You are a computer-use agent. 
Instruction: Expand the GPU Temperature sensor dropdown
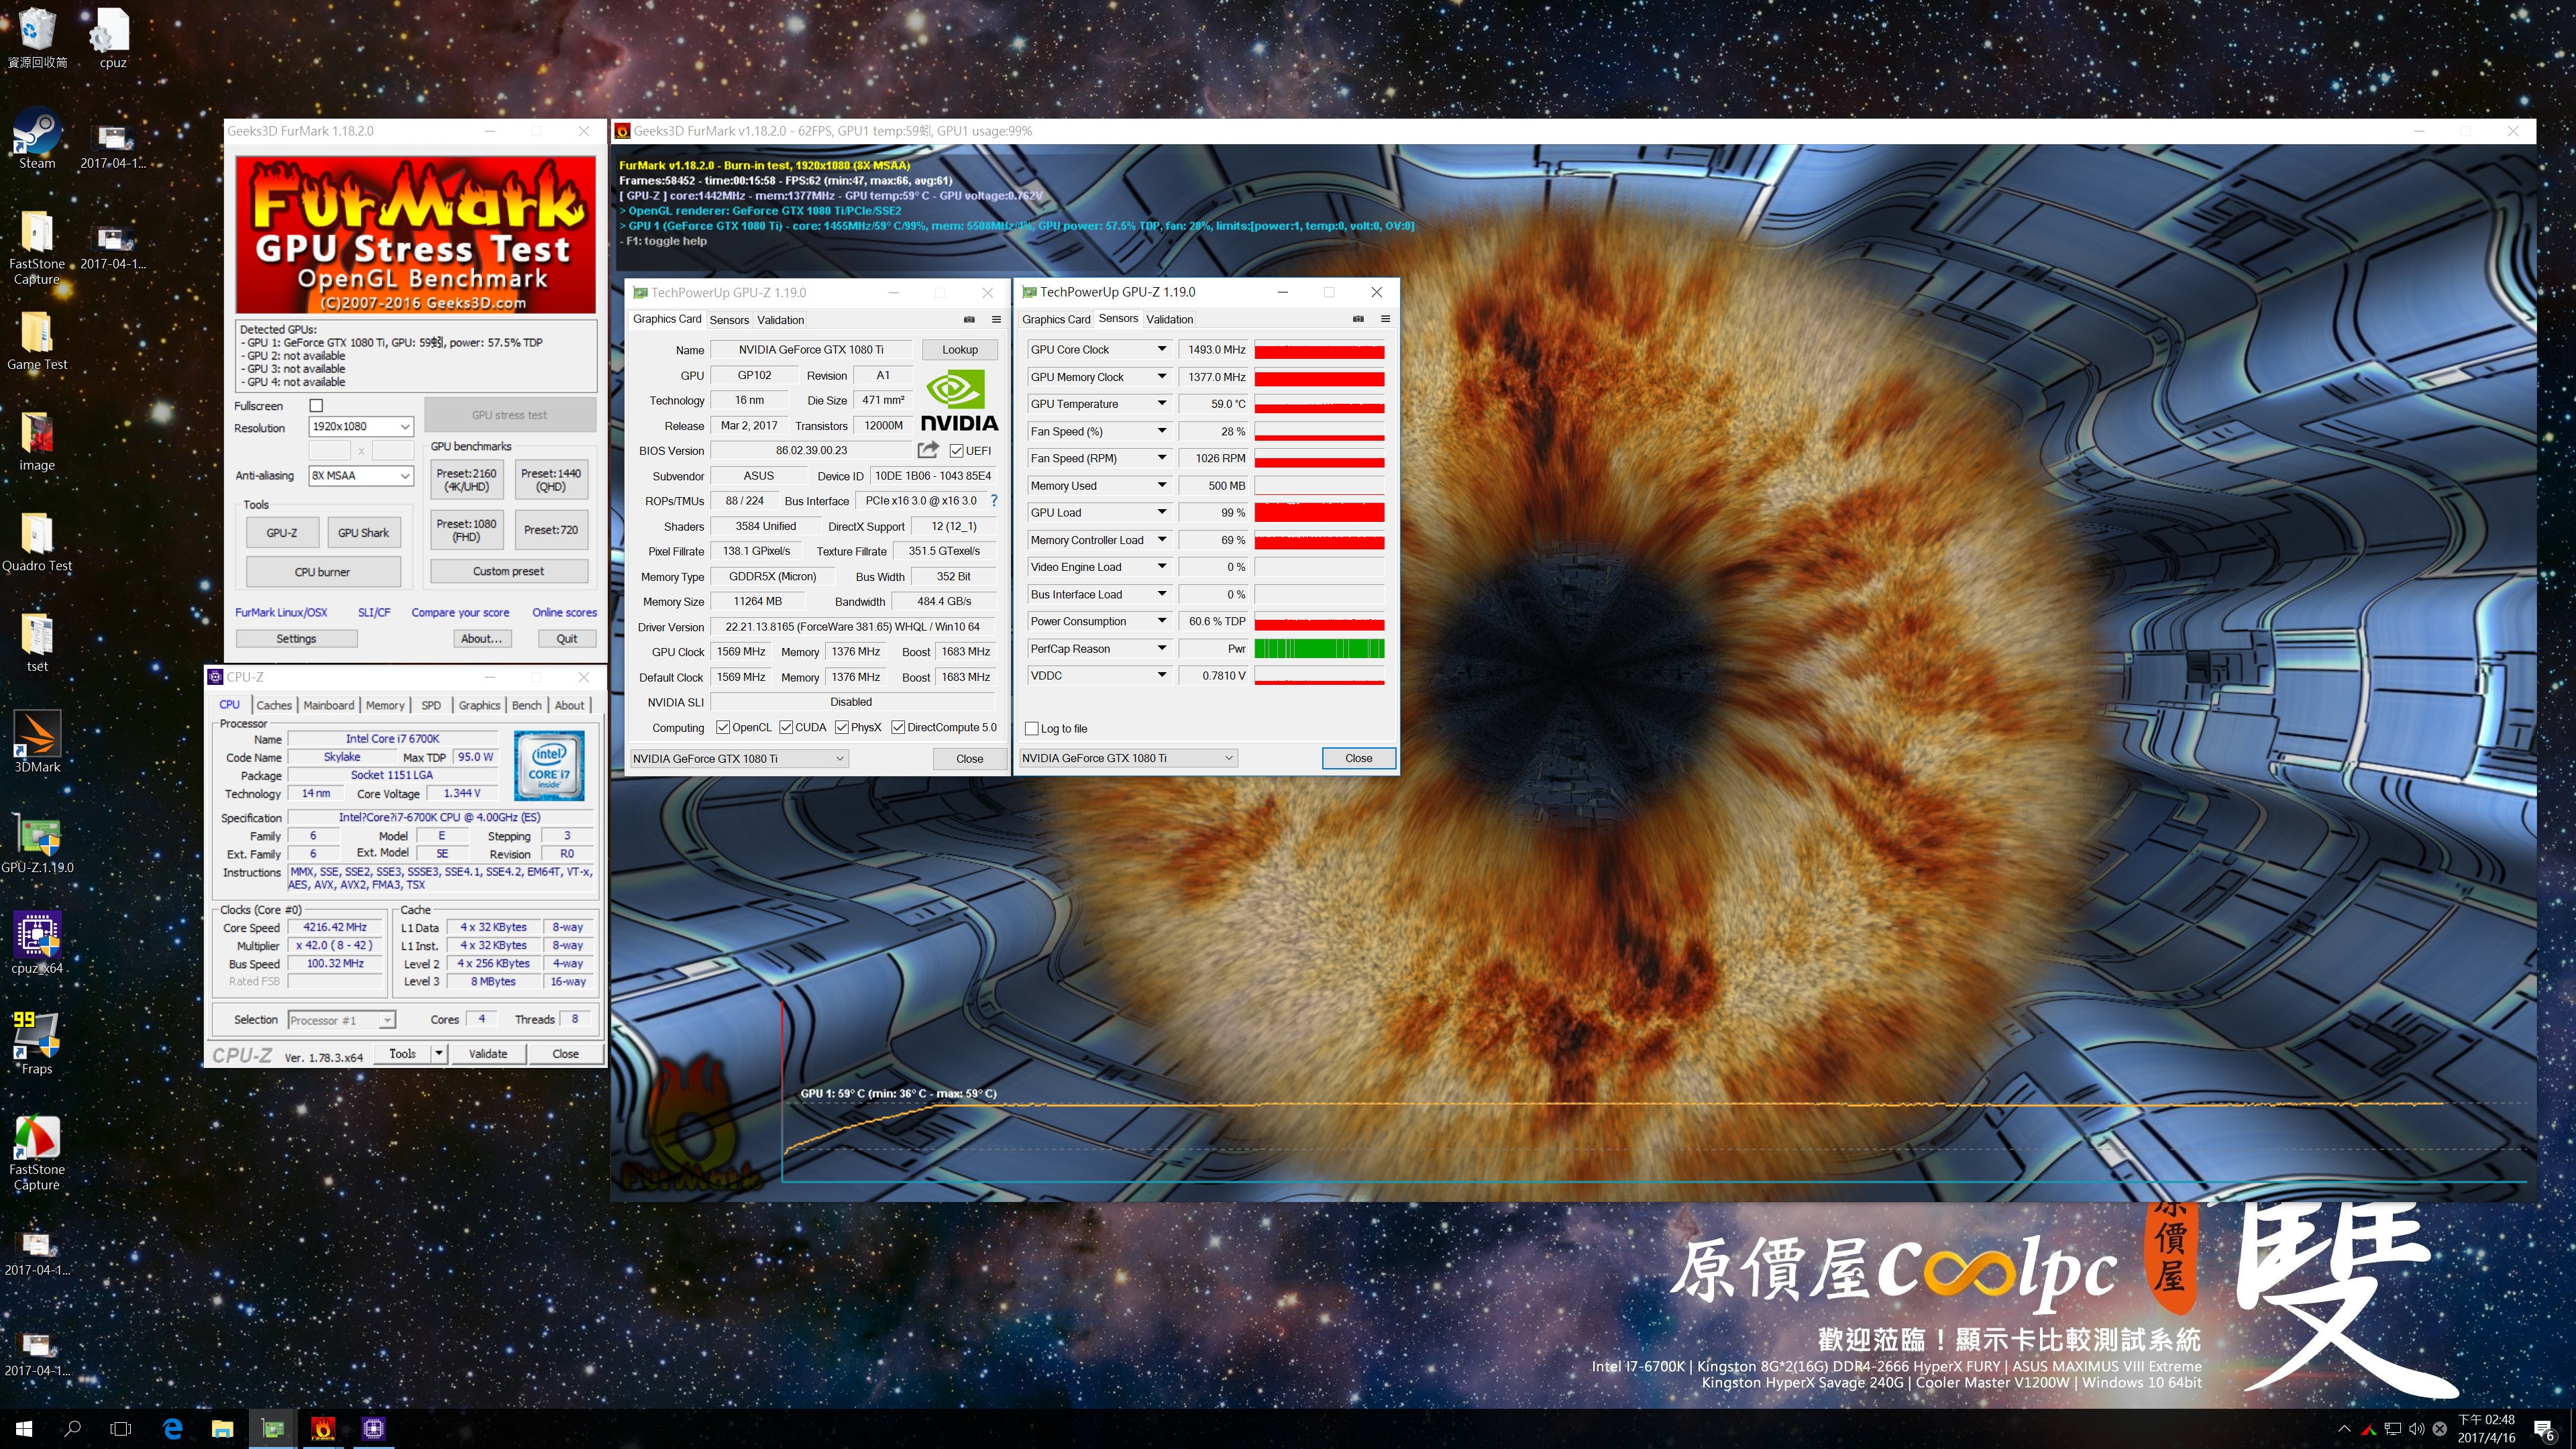click(1161, 404)
